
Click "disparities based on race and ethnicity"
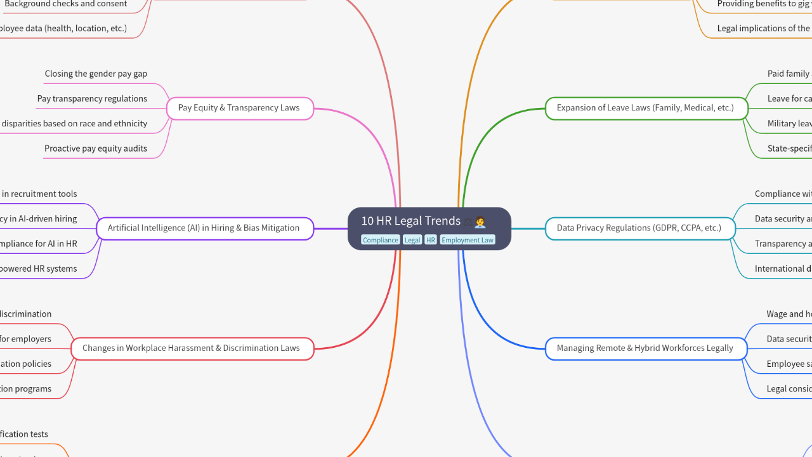(74, 124)
